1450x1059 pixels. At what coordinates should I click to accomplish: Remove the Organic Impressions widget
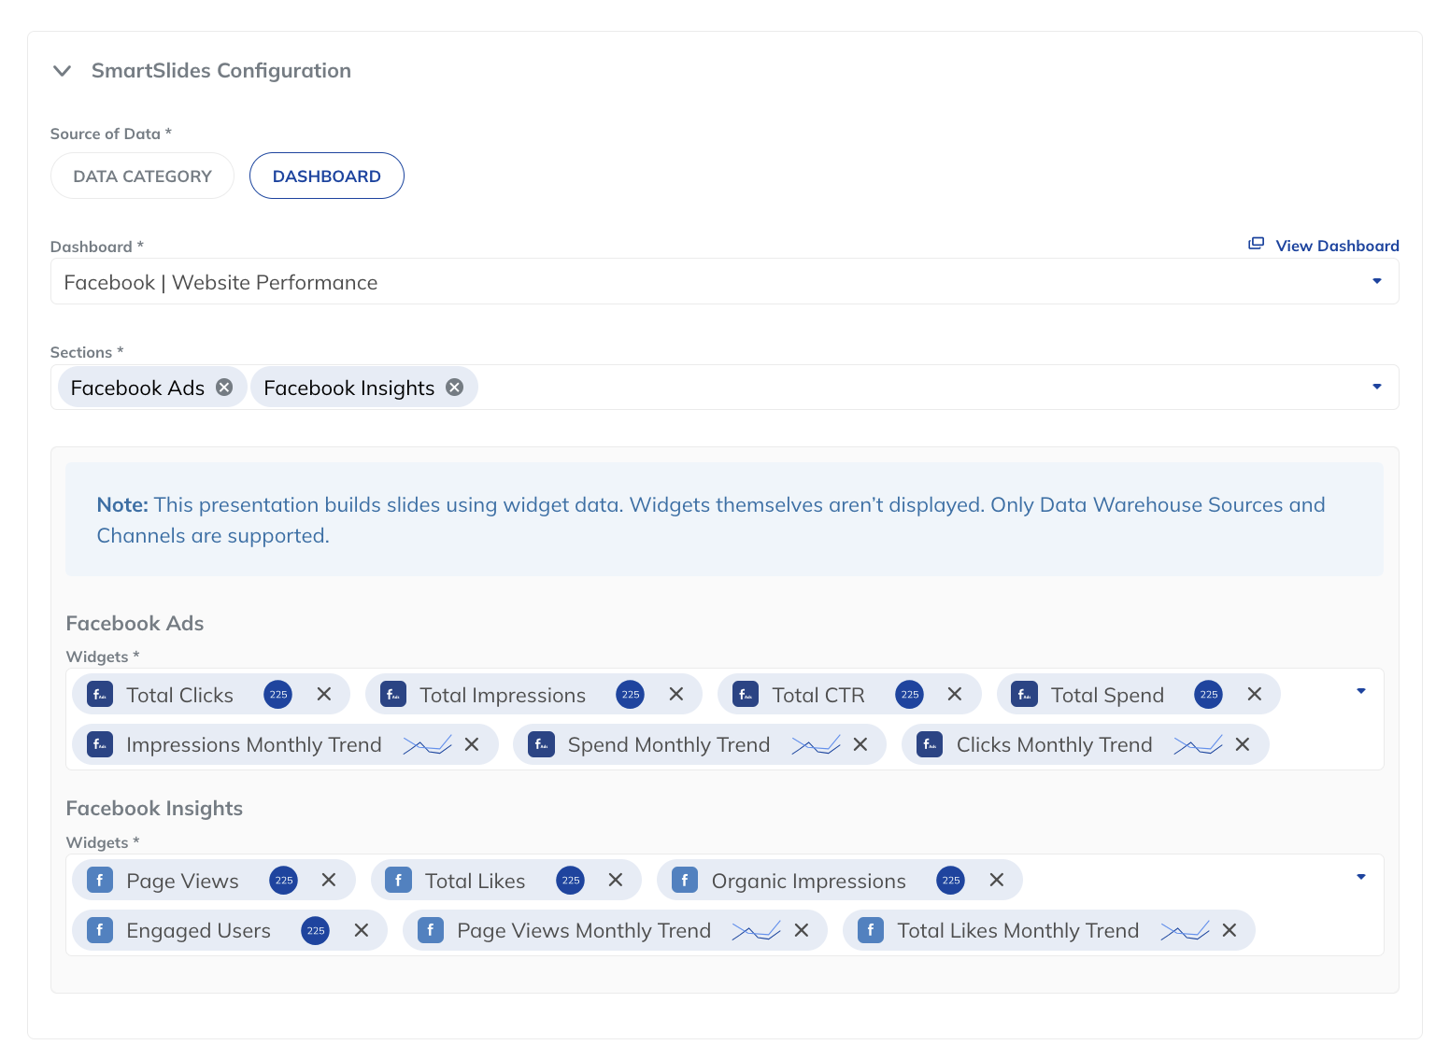pyautogui.click(x=997, y=880)
